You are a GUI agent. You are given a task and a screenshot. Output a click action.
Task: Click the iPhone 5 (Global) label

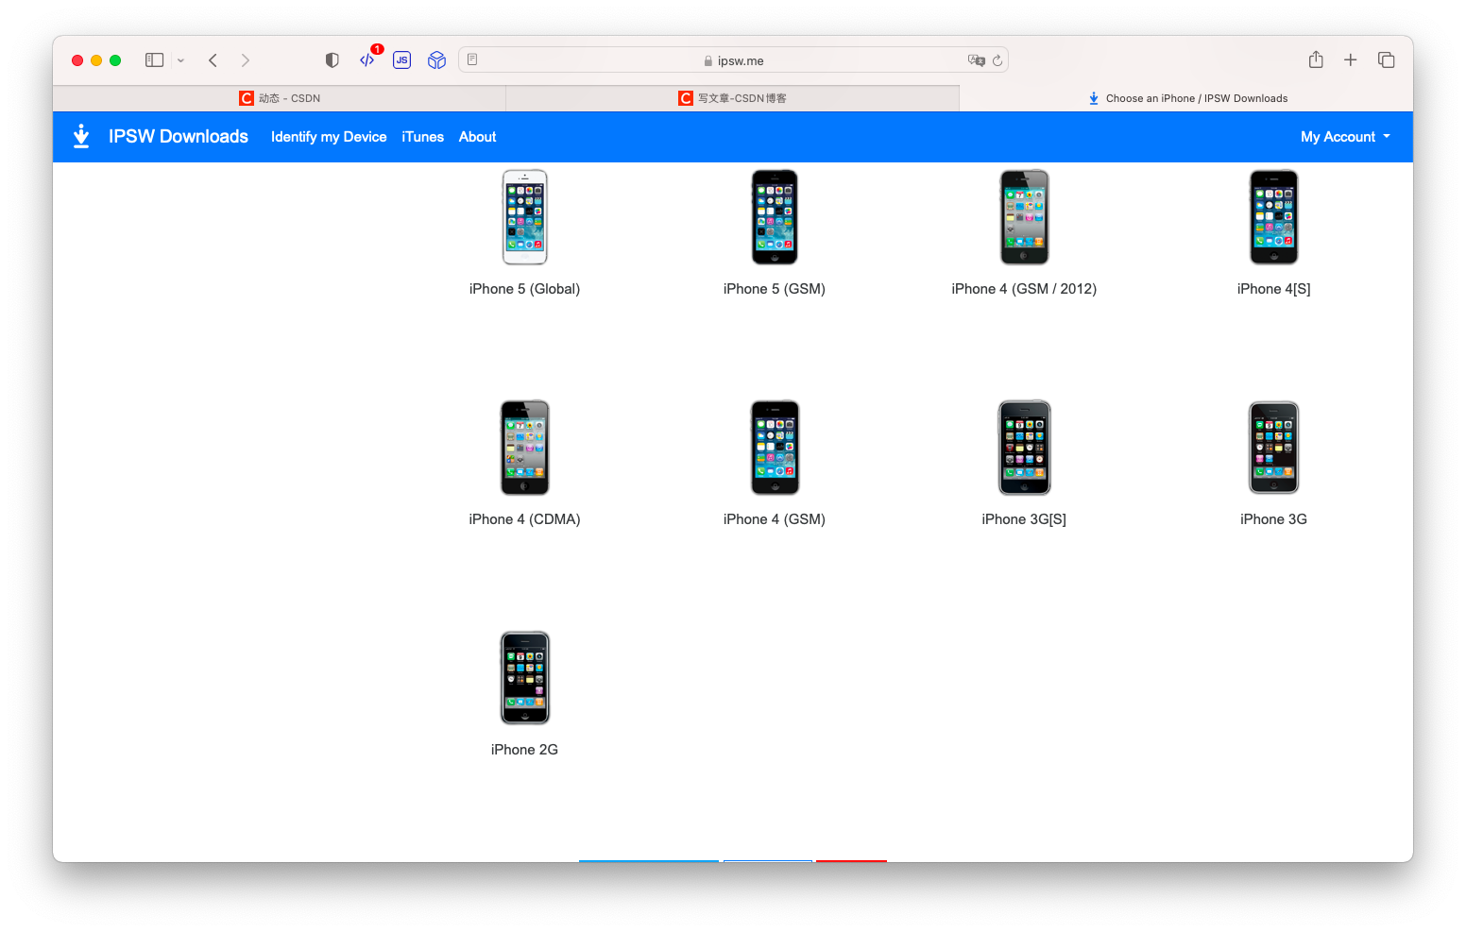(x=525, y=289)
